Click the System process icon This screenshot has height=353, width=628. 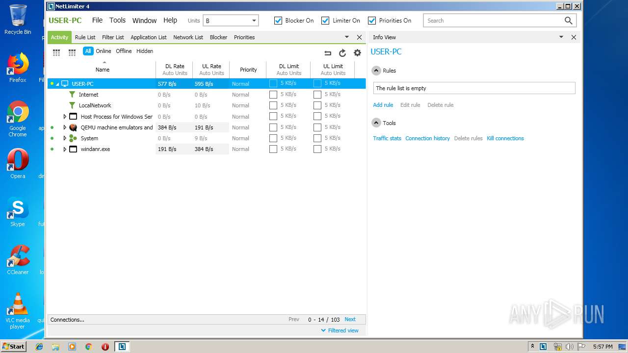(x=73, y=138)
